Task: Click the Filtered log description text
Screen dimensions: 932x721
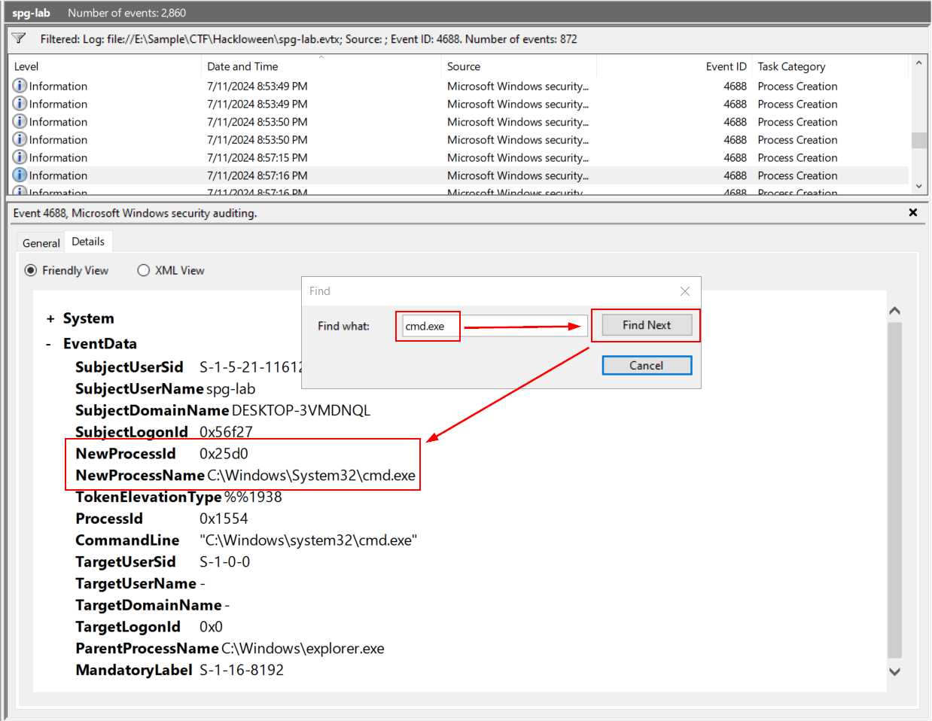Action: pyautogui.click(x=309, y=39)
